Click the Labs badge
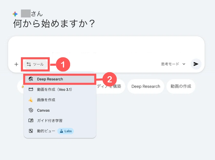Image resolution: width=215 pixels, height=160 pixels. (x=66, y=131)
